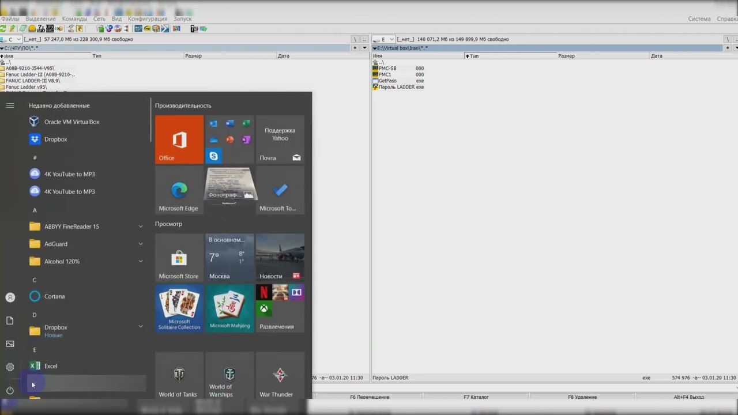Click left panel favorites star button
This screenshot has width=738, height=415.
(355, 48)
